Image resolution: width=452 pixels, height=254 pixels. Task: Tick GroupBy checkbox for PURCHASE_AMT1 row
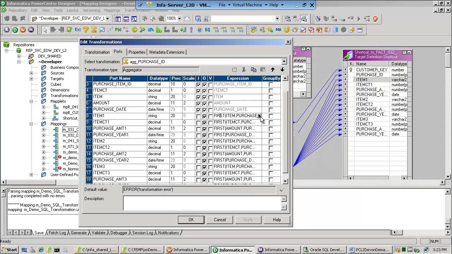pyautogui.click(x=271, y=129)
